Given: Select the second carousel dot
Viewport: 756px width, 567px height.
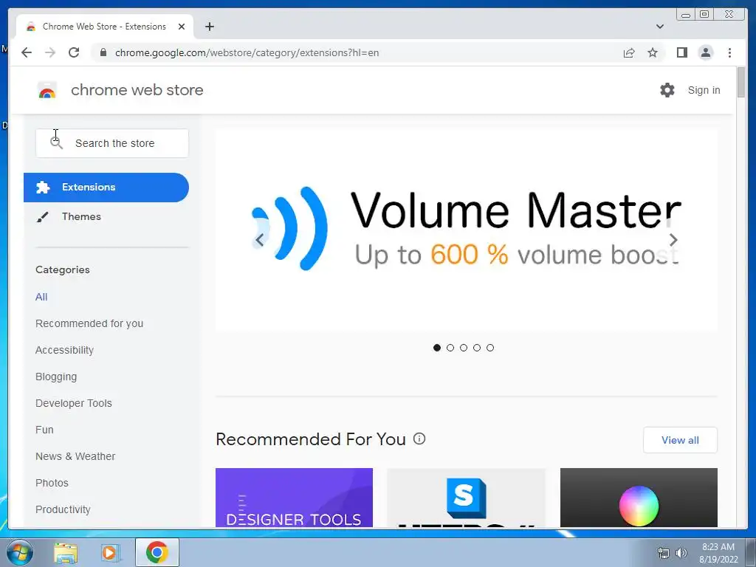Looking at the screenshot, I should pos(450,348).
